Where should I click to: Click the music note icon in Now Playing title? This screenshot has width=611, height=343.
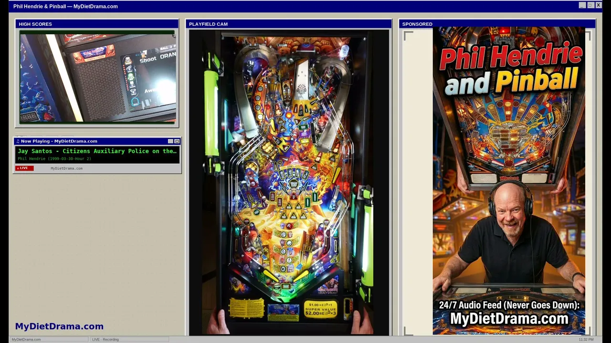(x=18, y=141)
